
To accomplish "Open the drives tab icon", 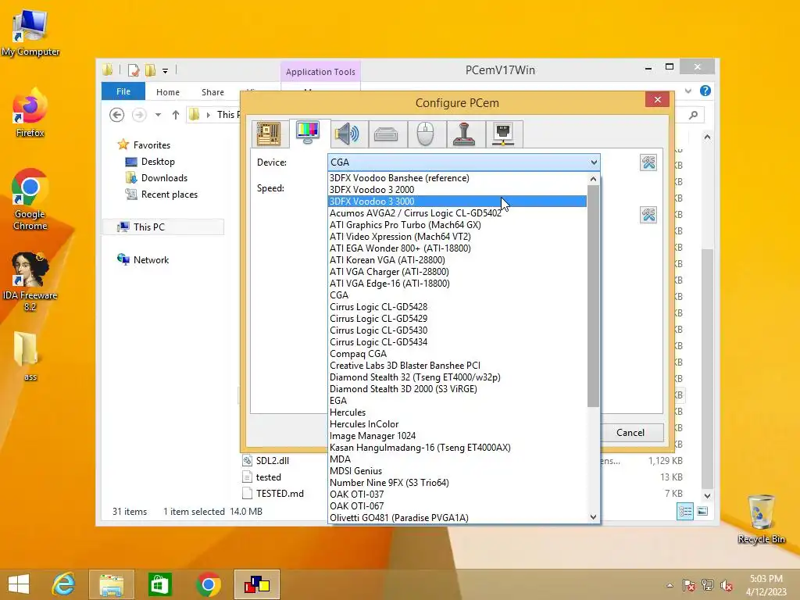I will coord(386,134).
